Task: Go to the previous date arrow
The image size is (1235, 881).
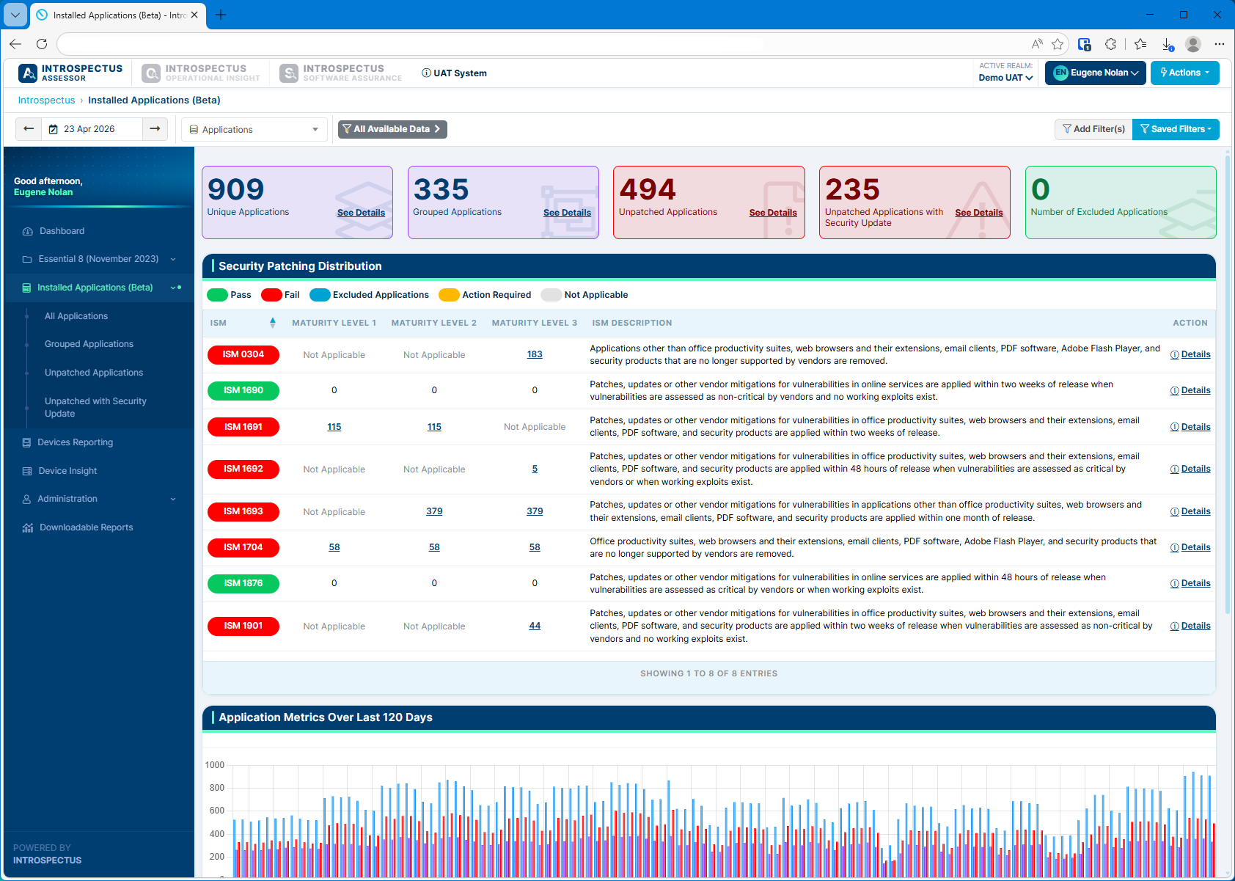Action: pyautogui.click(x=29, y=129)
